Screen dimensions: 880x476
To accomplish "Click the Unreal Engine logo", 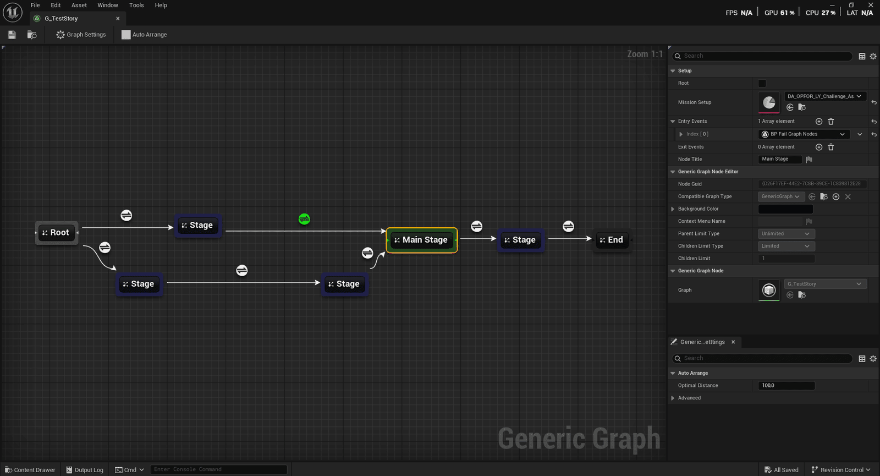I will click(12, 12).
